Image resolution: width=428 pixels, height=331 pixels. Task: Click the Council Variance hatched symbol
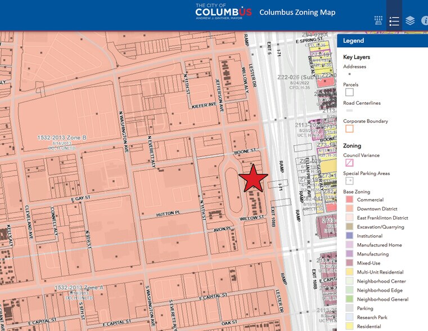point(349,163)
